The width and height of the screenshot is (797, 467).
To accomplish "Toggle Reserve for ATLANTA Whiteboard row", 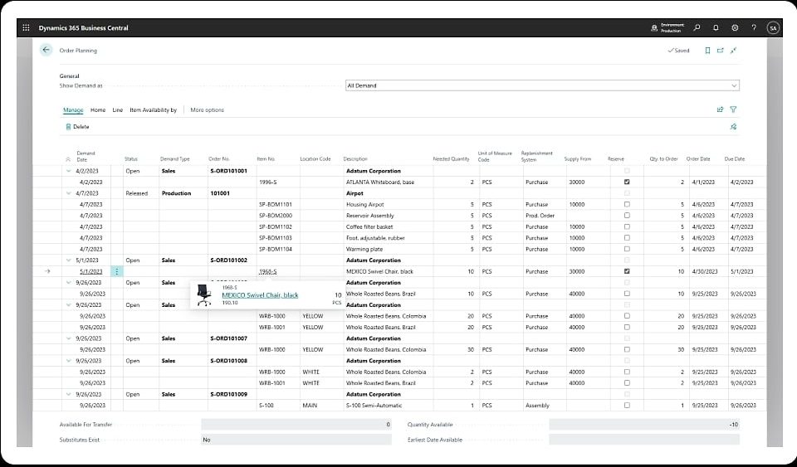I will (627, 182).
